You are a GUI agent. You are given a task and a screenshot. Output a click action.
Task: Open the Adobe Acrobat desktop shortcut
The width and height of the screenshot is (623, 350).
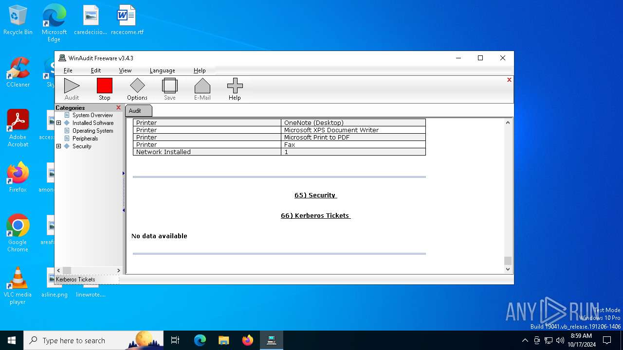[18, 128]
